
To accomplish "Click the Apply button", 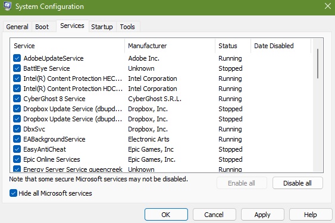I will point(262,215).
